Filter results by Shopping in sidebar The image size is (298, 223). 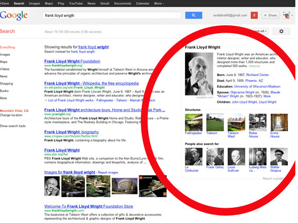(x=6, y=84)
